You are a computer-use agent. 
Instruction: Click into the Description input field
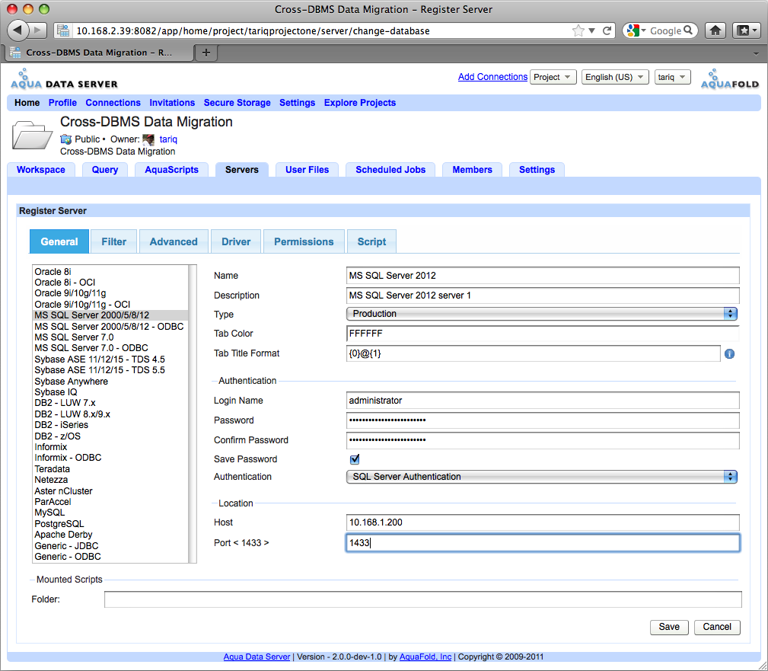tap(543, 296)
